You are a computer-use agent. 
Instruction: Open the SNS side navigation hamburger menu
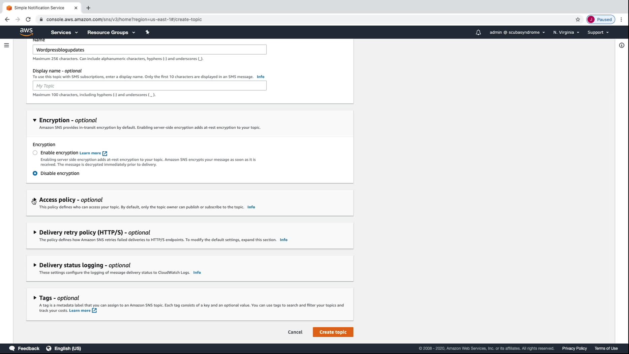click(6, 45)
